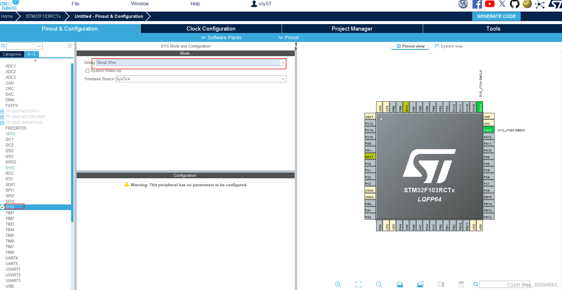This screenshot has width=562, height=290.
Task: Click inside the pinout search field
Action: pos(505,284)
